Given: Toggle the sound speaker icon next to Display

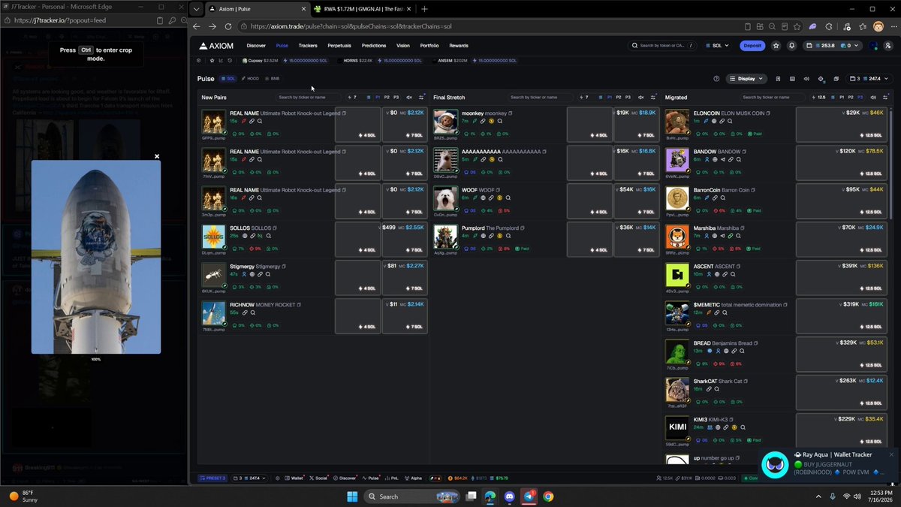Looking at the screenshot, I should coord(806,78).
